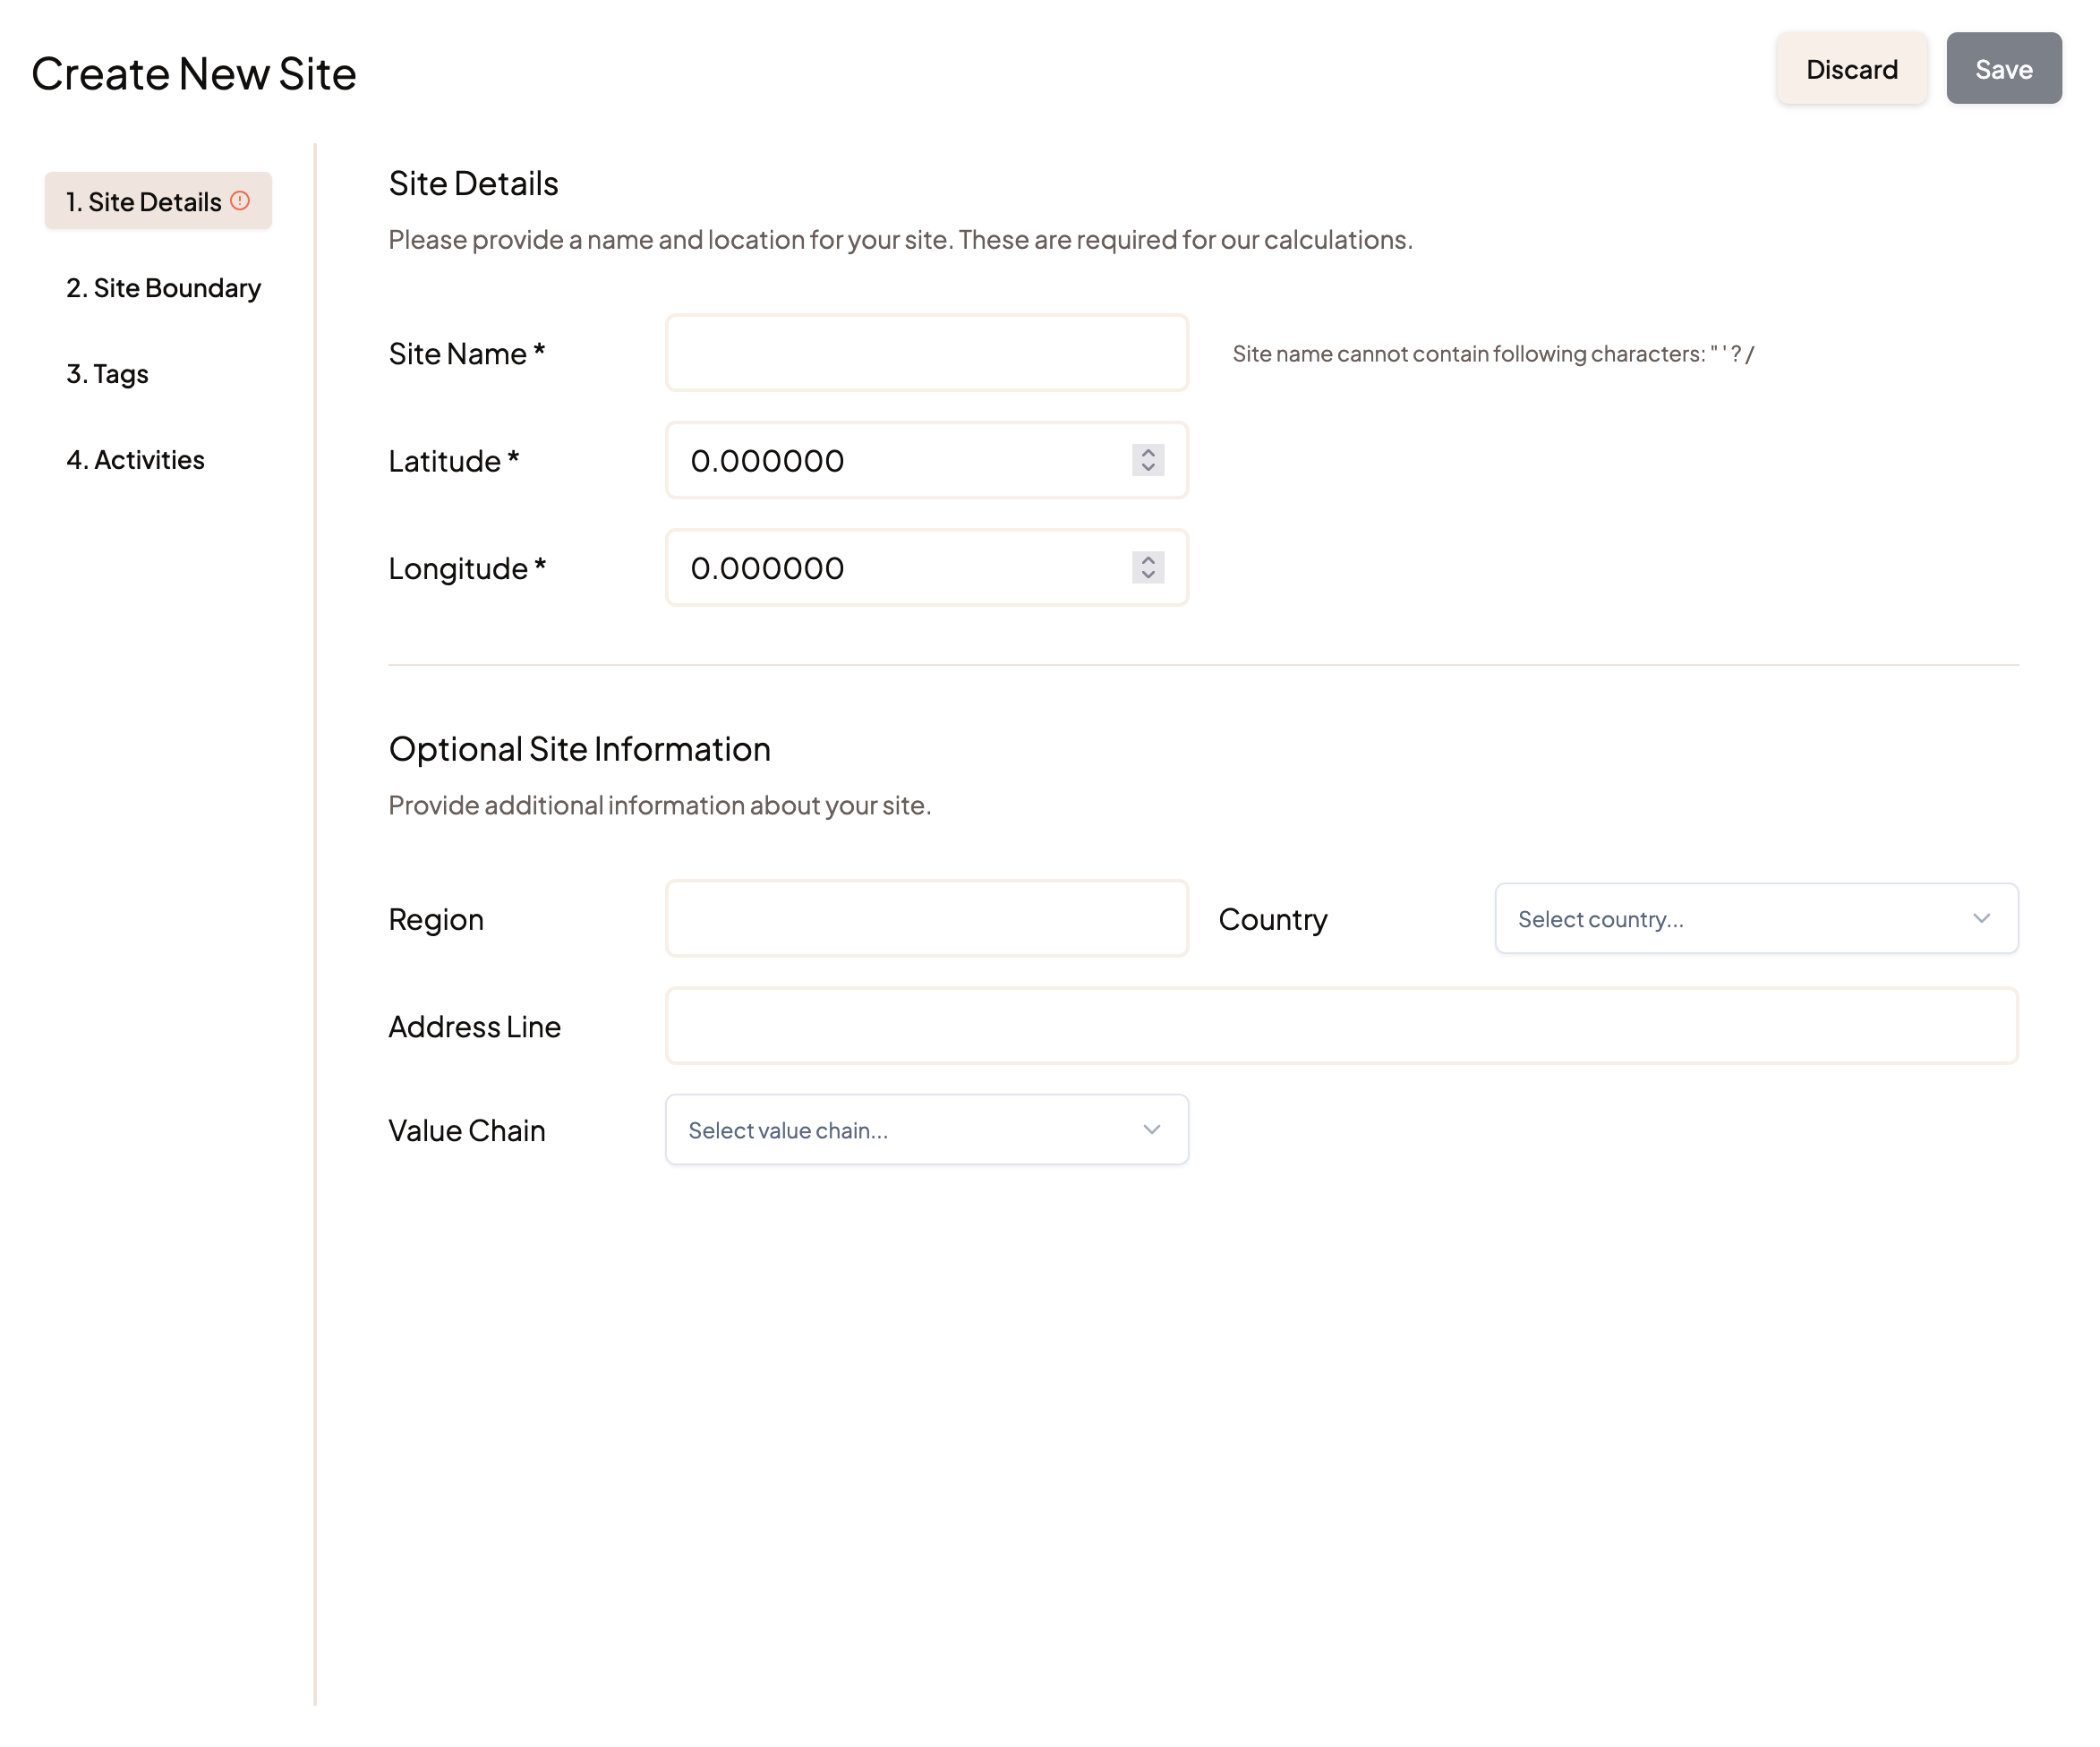This screenshot has height=1747, width=2100.
Task: Increment Latitude with the up stepper arrow
Action: tap(1148, 452)
